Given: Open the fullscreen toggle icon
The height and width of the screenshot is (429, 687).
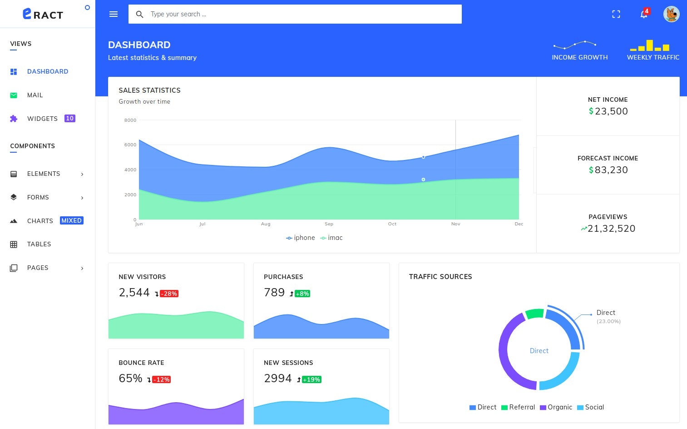Looking at the screenshot, I should click(x=616, y=14).
